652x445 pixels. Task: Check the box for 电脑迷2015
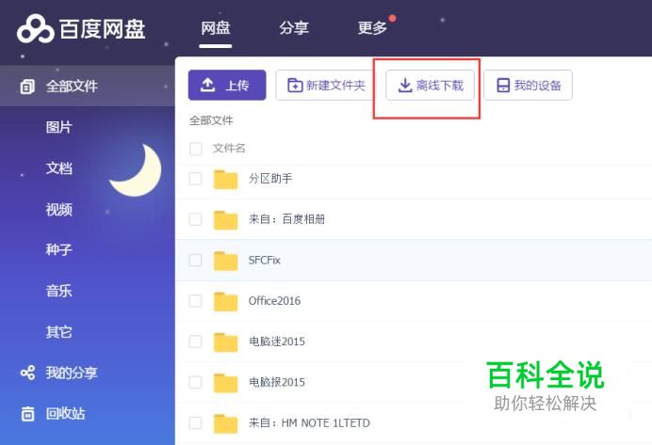pos(195,342)
